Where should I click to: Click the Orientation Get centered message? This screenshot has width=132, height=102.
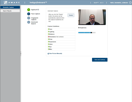[x=60, y=37]
